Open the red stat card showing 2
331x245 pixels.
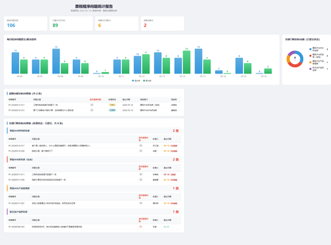(162, 23)
